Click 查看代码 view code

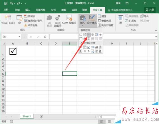104,21
